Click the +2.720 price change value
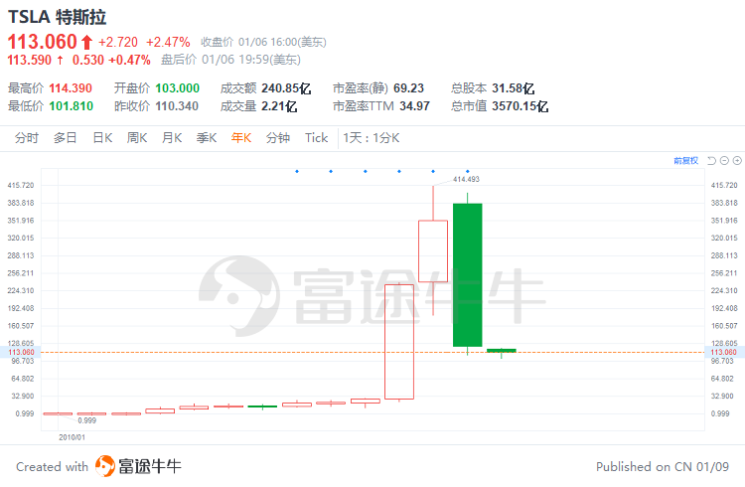This screenshot has width=745, height=487. tap(118, 43)
